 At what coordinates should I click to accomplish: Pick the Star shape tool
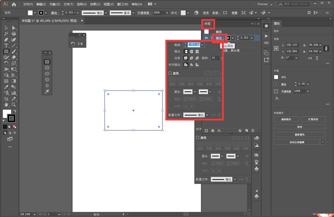47,86
